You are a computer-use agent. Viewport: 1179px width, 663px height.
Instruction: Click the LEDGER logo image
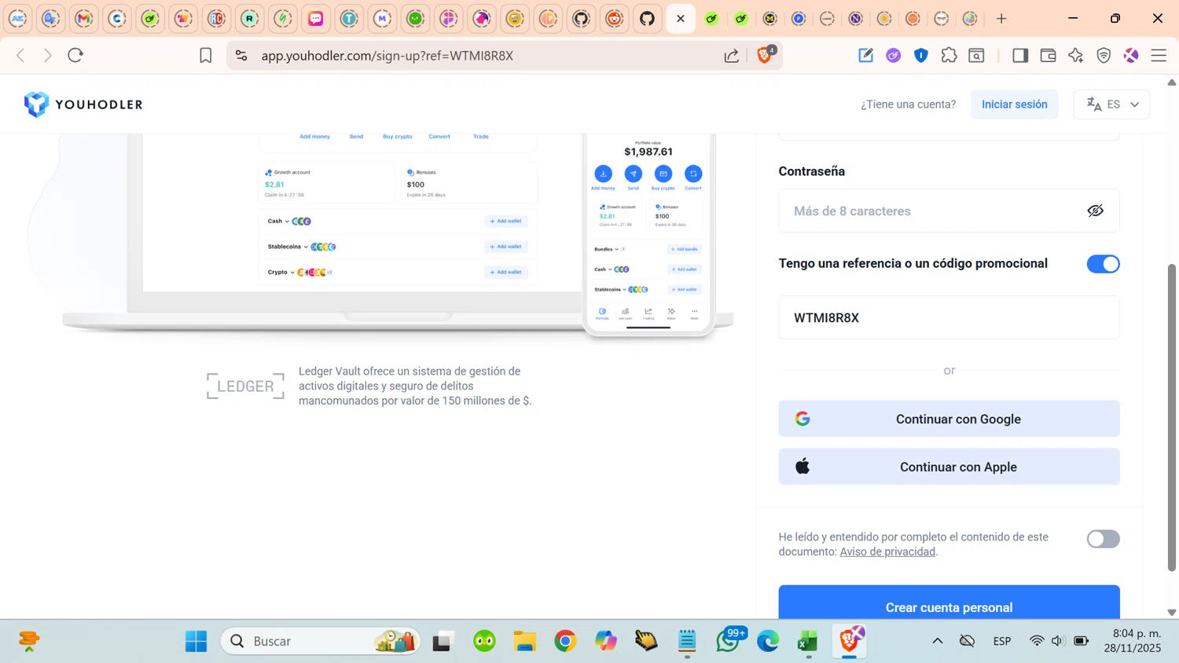click(x=245, y=386)
